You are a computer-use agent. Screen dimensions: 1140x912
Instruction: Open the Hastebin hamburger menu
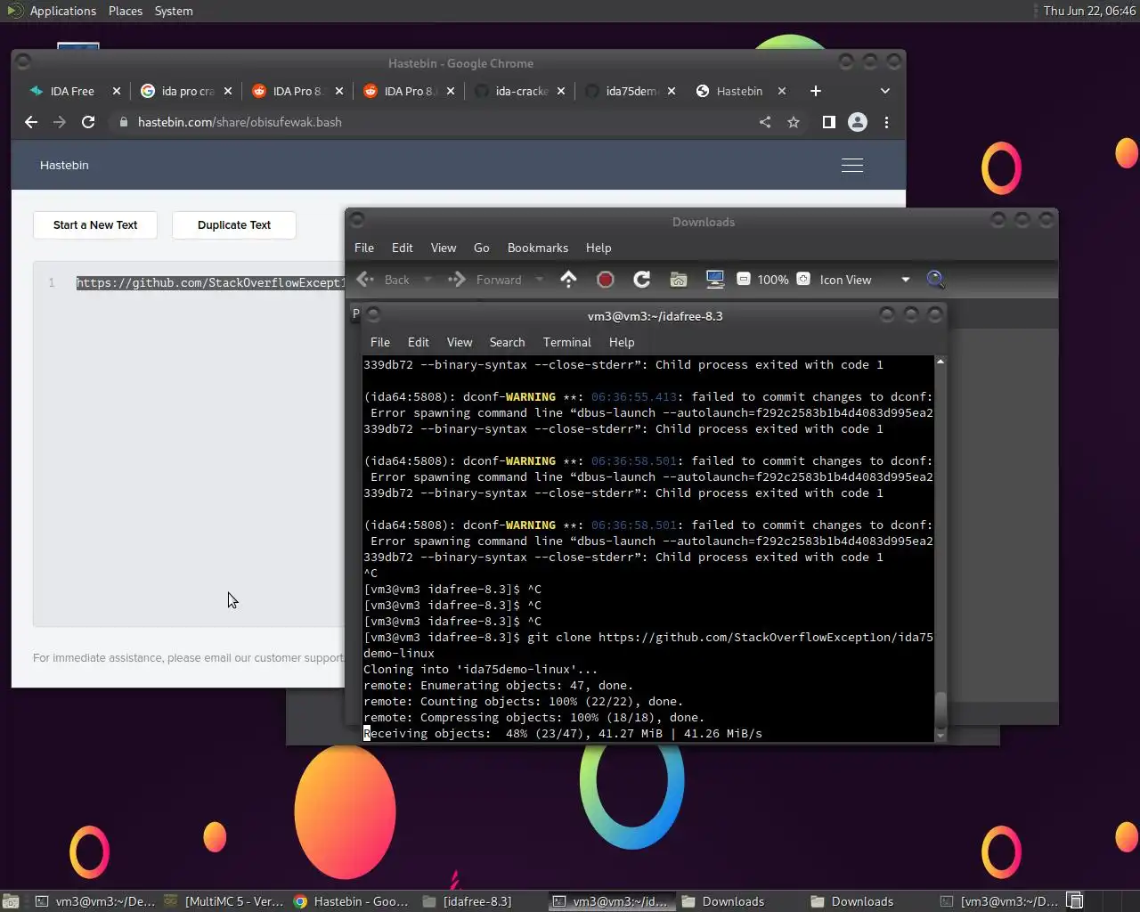(852, 166)
